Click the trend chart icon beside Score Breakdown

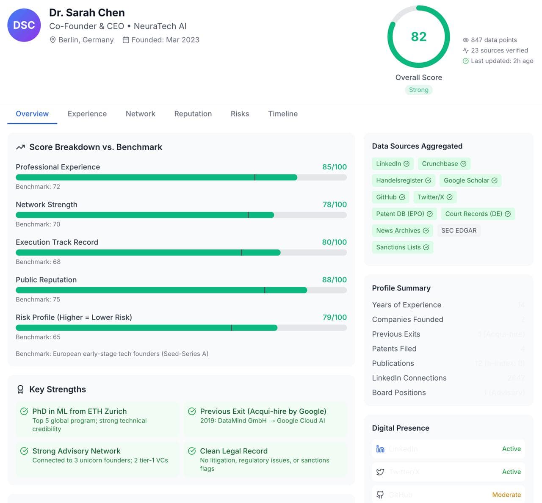tap(20, 147)
